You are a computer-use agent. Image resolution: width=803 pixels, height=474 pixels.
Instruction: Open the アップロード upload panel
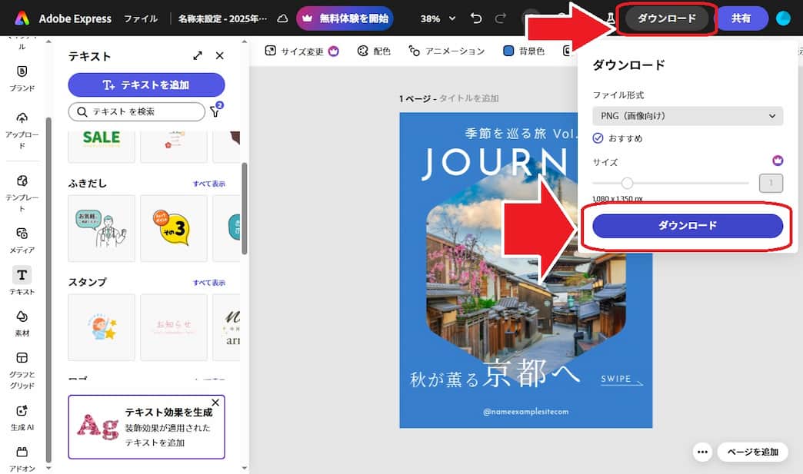coord(22,128)
